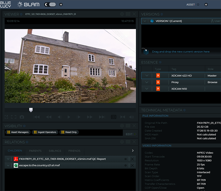Image resolution: width=221 pixels, height=191 pixels.
Task: Select the Ingest Operators visibility tag
Action: [x=45, y=132]
